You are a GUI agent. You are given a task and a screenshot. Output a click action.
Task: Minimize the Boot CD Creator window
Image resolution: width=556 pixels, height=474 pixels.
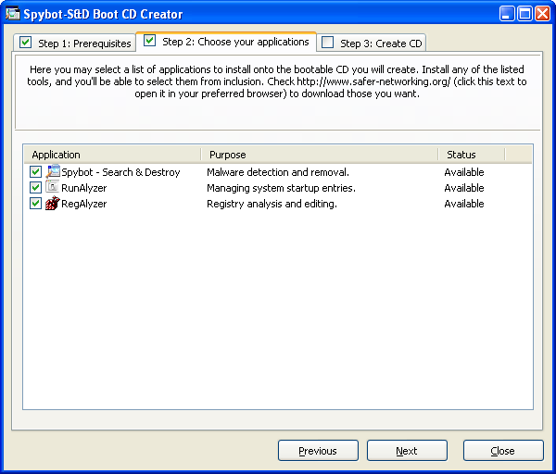click(507, 14)
